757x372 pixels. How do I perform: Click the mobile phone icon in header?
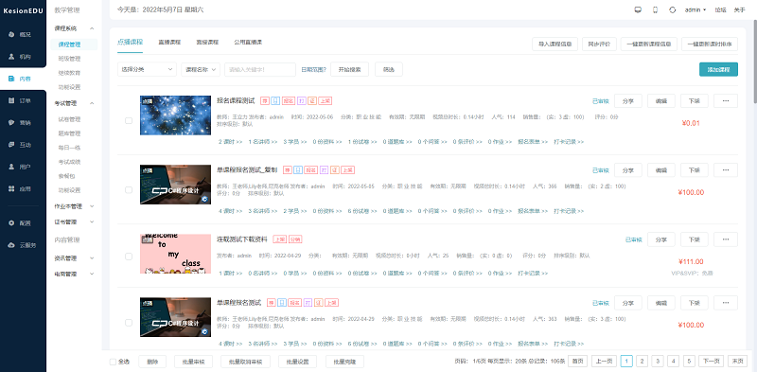click(x=655, y=9)
